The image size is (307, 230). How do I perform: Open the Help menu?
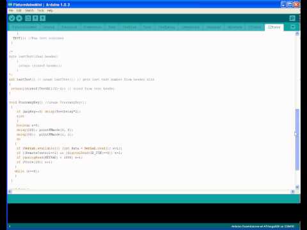point(50,10)
